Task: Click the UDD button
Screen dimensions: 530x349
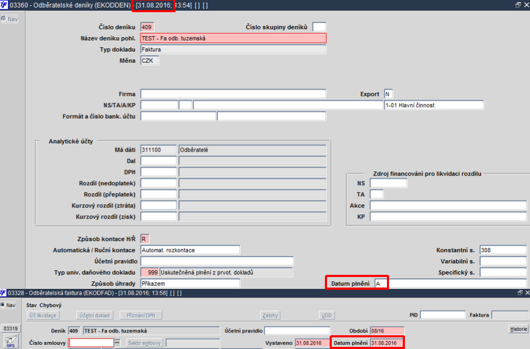Action: click(x=326, y=315)
